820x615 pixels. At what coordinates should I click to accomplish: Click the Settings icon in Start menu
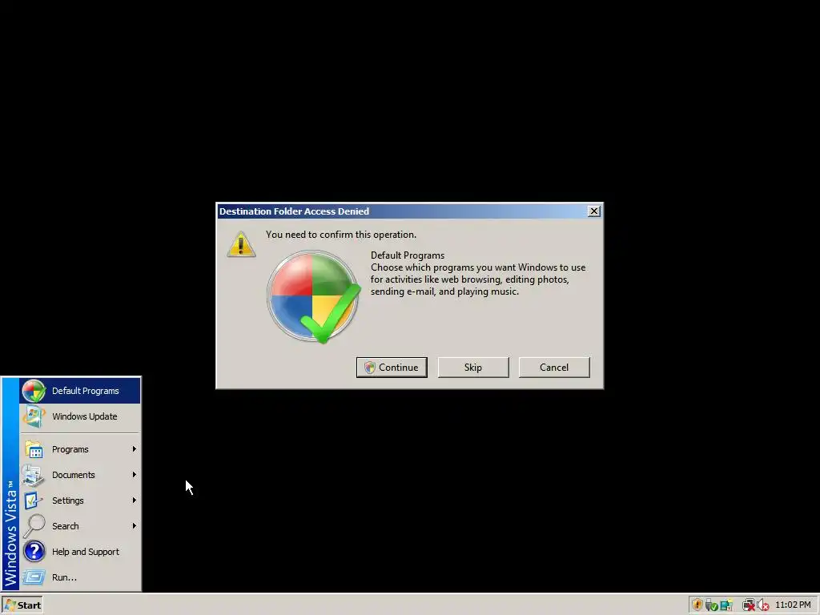click(34, 500)
